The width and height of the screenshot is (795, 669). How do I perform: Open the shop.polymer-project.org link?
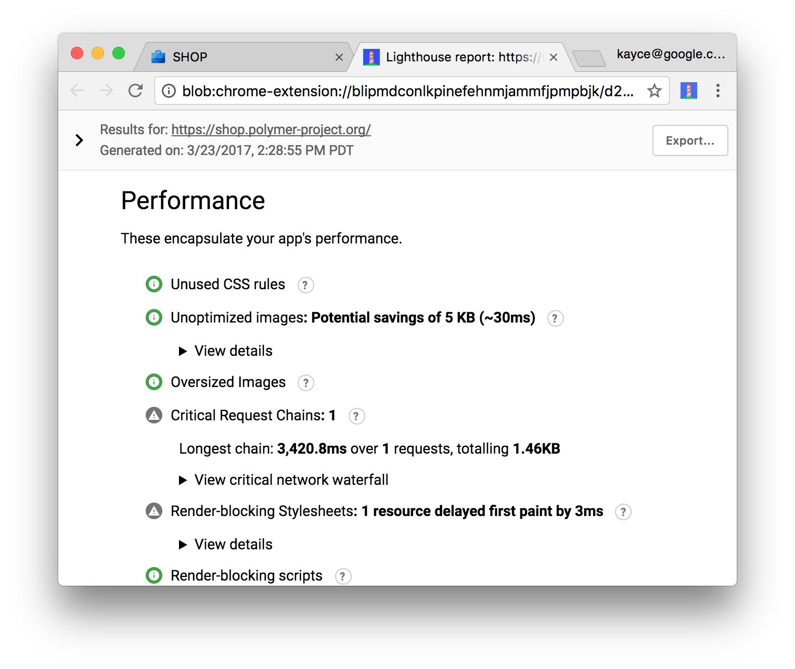coord(271,130)
